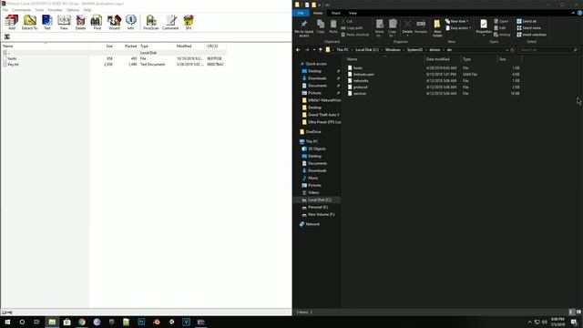Run VirusScan from the WinRAR toolbar

pyautogui.click(x=151, y=22)
